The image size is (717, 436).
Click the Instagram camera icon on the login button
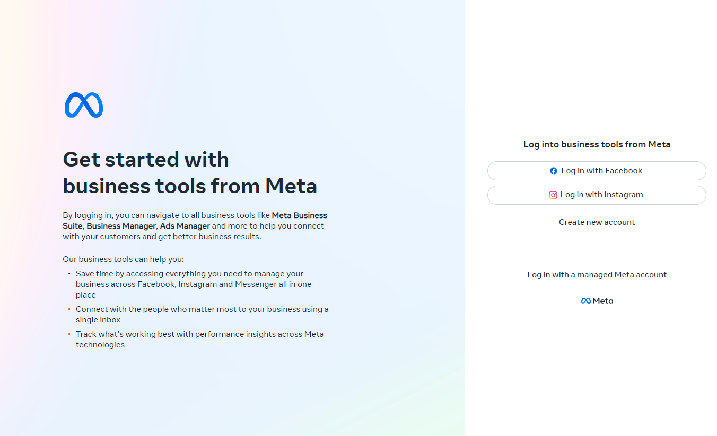click(x=553, y=195)
